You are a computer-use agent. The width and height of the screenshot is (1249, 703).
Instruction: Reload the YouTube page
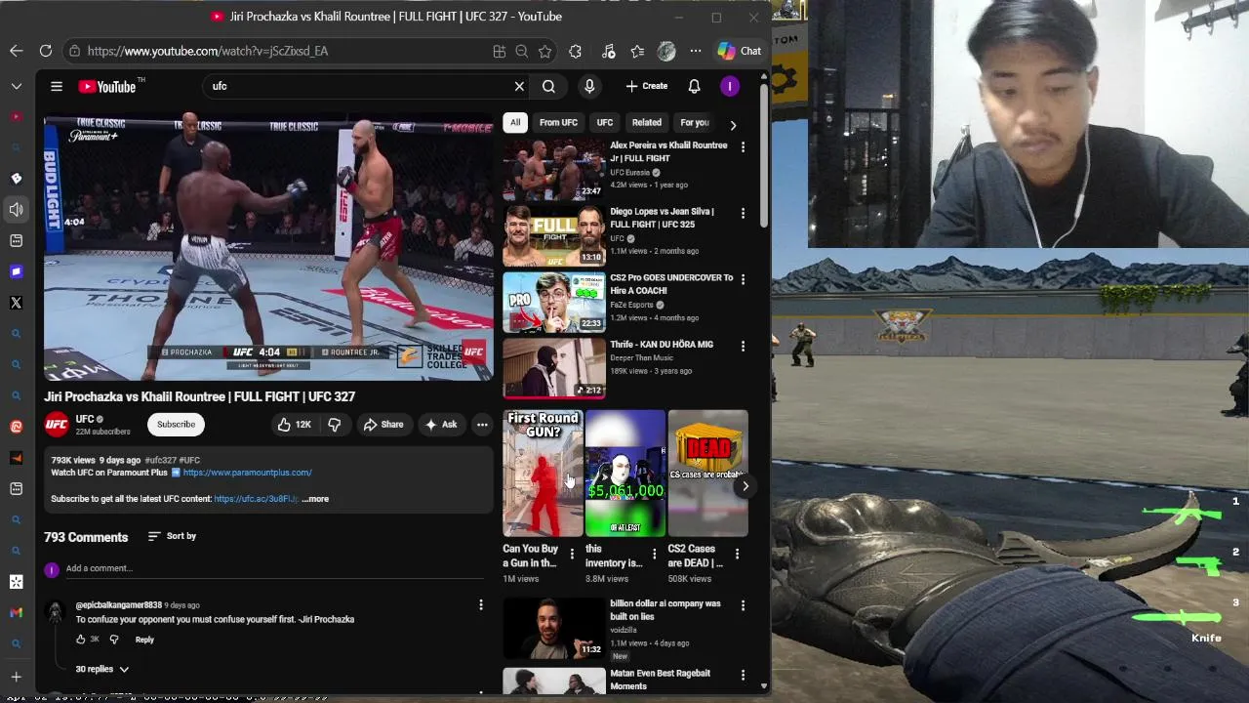tap(46, 51)
